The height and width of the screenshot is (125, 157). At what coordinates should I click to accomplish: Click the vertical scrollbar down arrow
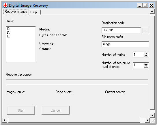(152, 115)
